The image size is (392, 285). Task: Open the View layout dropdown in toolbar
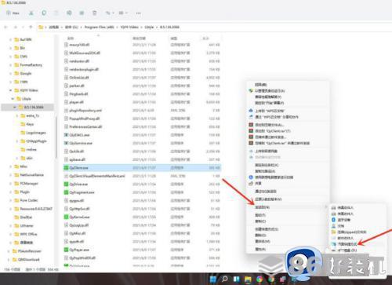(123, 13)
